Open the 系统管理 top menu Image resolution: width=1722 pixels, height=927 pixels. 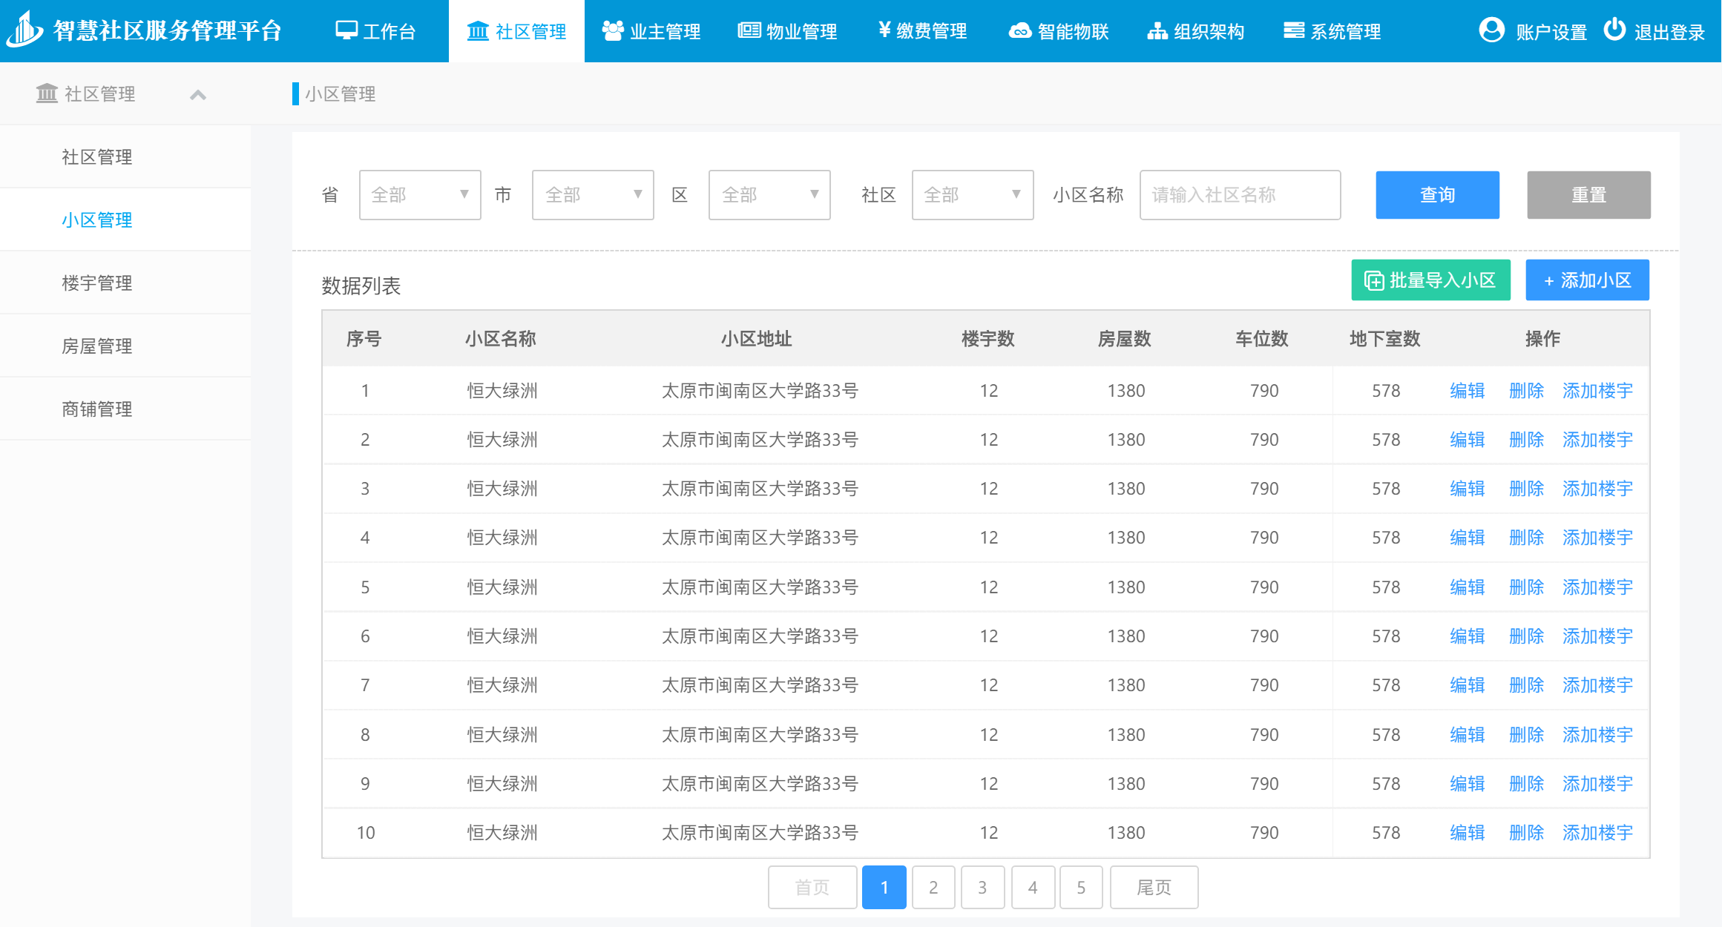pos(1332,31)
